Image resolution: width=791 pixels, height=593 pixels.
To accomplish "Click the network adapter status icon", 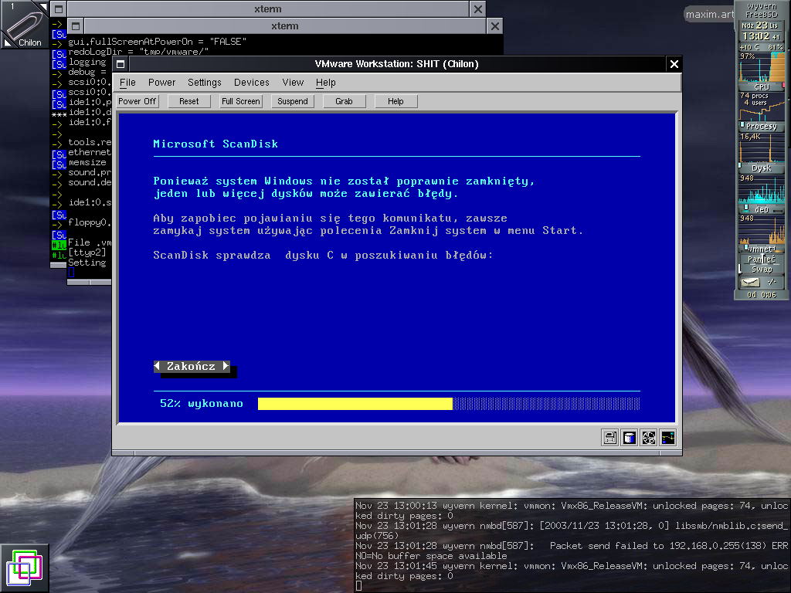I will [667, 438].
